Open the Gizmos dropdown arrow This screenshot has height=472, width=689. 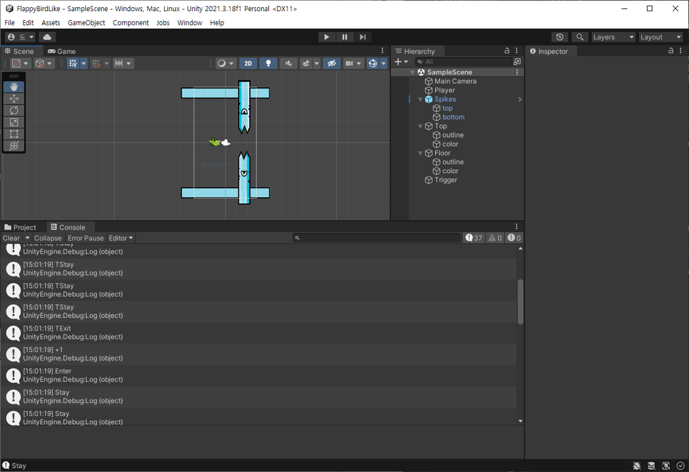point(384,63)
